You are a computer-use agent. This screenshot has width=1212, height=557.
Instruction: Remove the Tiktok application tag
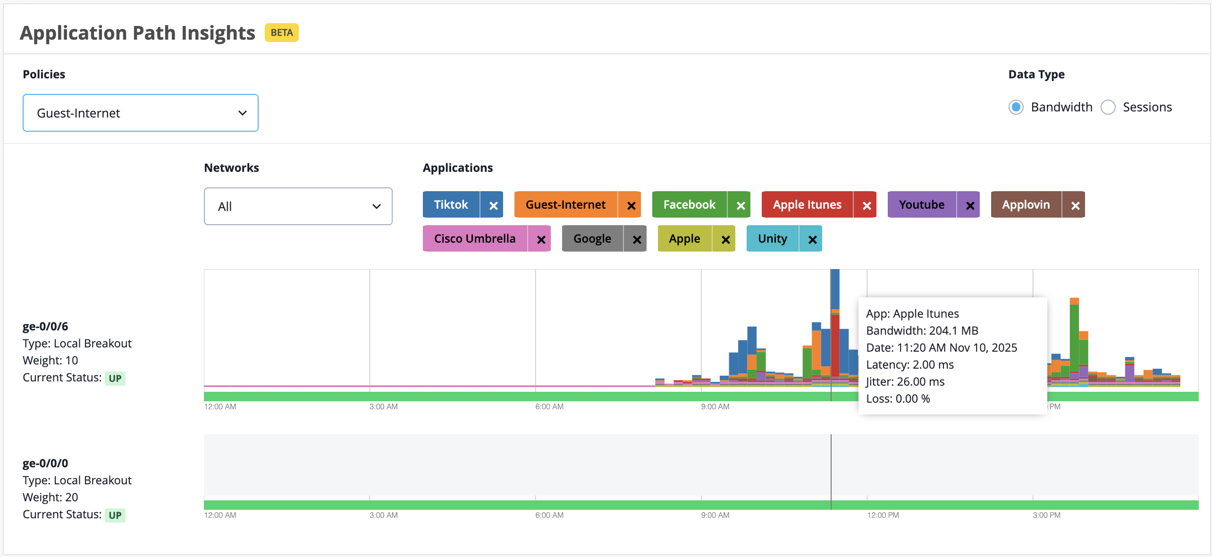[x=493, y=205]
